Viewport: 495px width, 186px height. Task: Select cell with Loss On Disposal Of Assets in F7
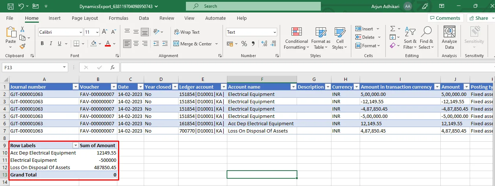click(x=262, y=131)
